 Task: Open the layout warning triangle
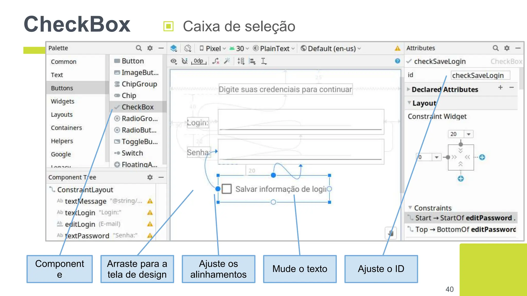point(398,48)
